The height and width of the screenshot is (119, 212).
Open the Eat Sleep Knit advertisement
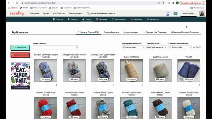(21, 76)
